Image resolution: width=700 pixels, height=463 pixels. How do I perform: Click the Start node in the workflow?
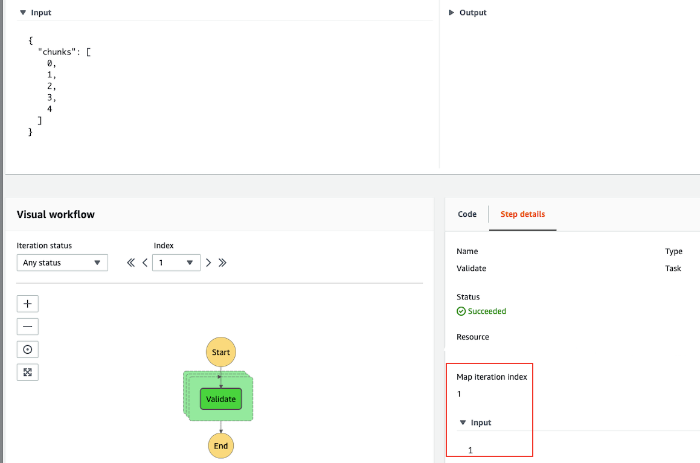pos(220,352)
